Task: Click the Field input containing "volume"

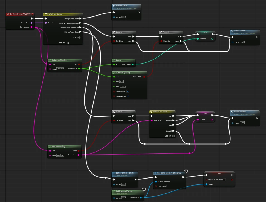Action: (x=60, y=69)
